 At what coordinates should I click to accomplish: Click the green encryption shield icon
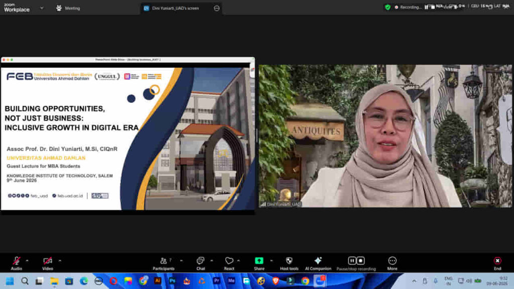click(x=388, y=7)
